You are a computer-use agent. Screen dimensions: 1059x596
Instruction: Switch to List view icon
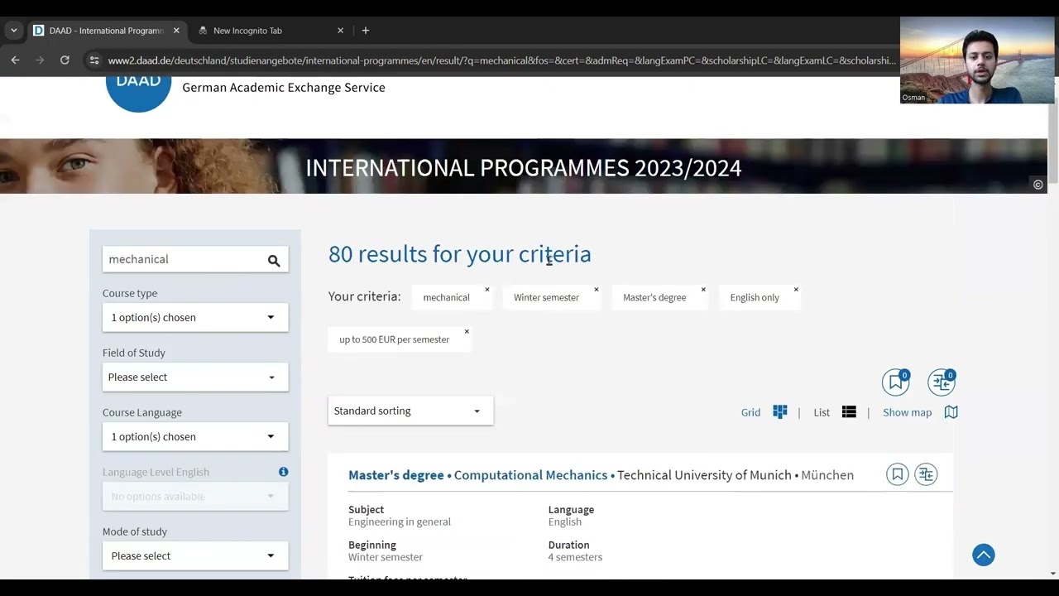coord(849,412)
